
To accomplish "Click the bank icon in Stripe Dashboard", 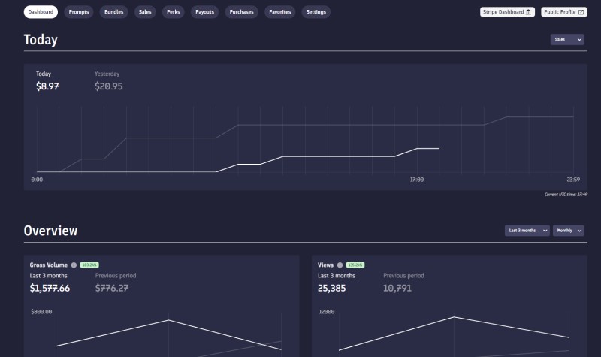I will [529, 12].
